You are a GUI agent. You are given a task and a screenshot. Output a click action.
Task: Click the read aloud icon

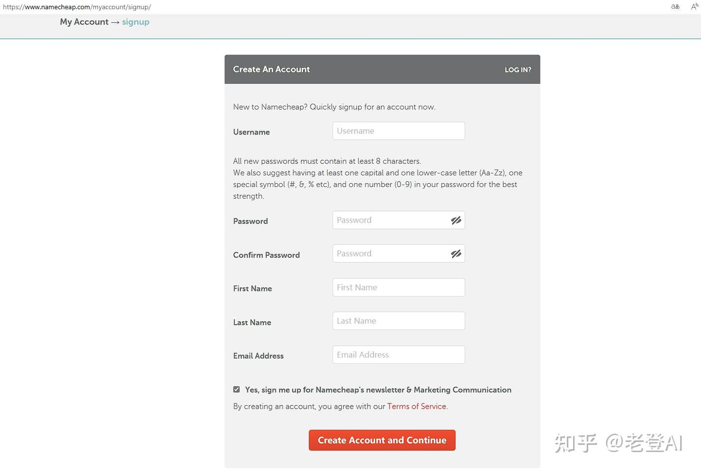click(695, 7)
